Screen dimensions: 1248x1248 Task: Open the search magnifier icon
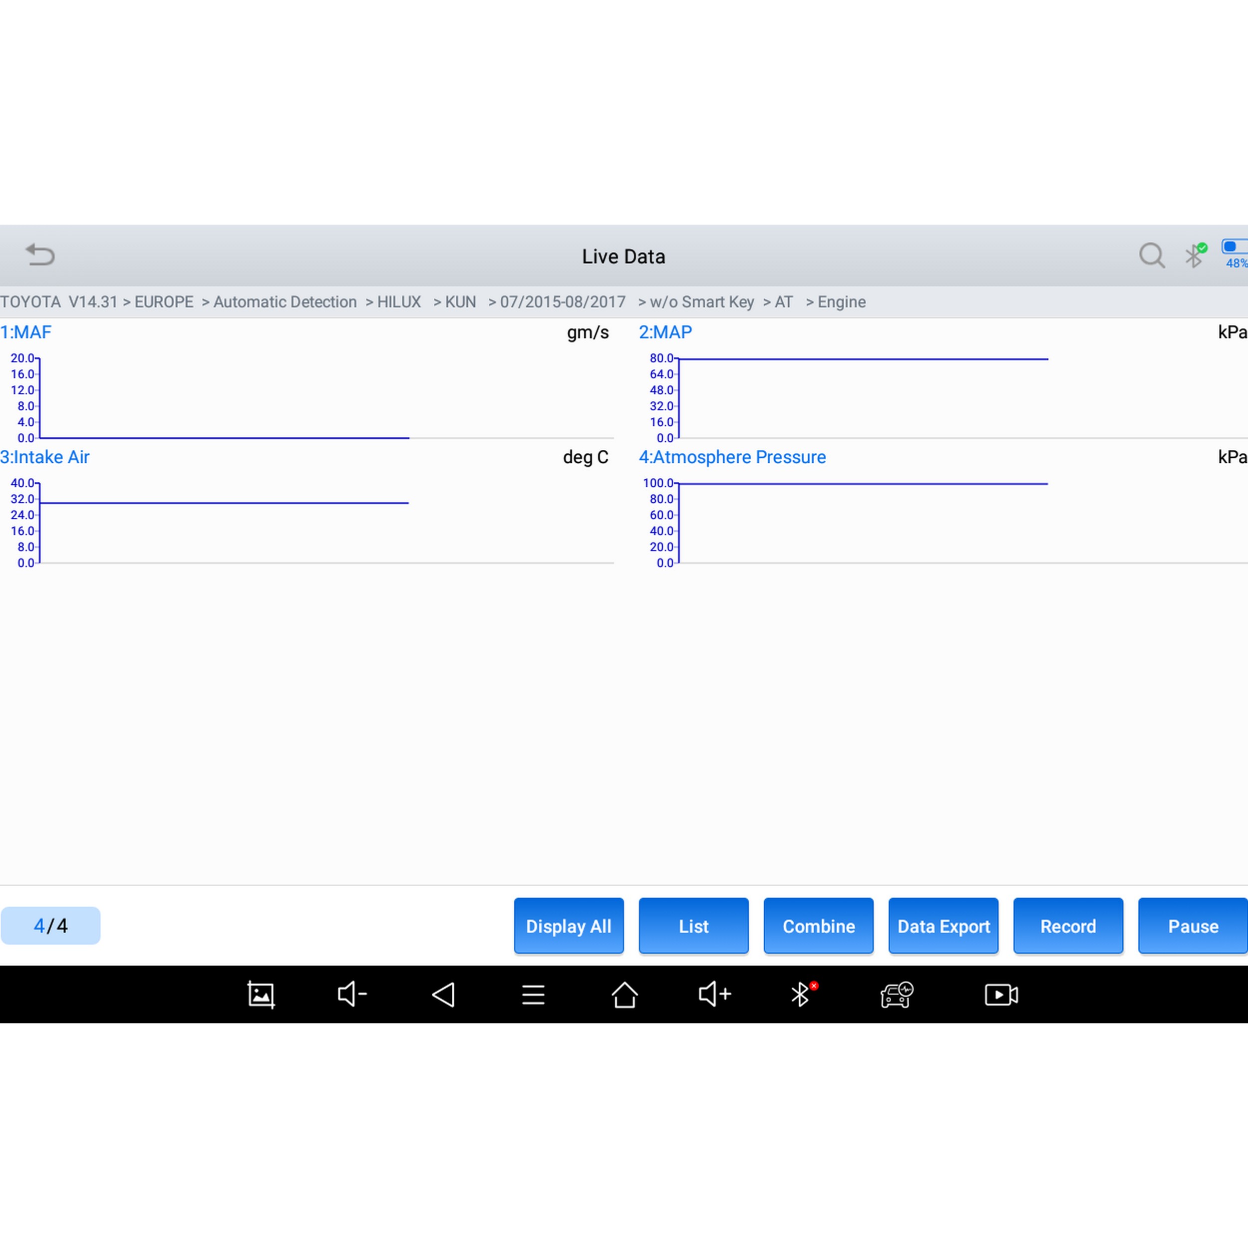[1152, 255]
